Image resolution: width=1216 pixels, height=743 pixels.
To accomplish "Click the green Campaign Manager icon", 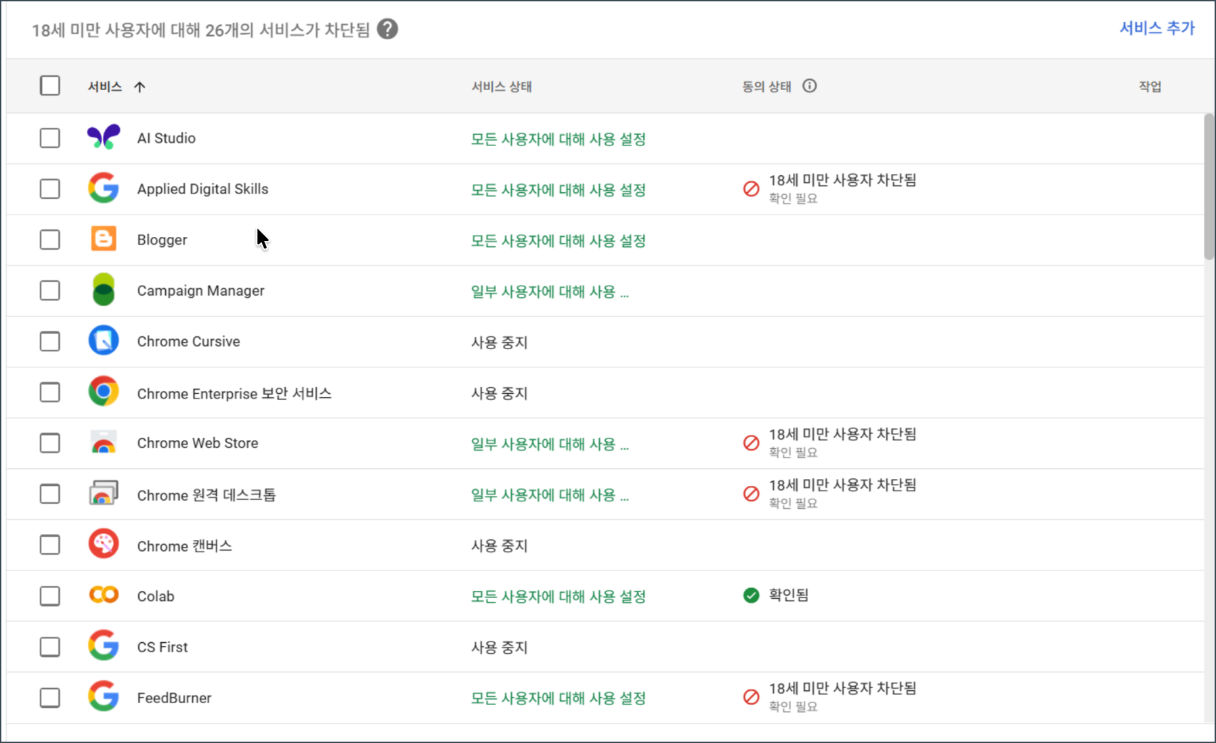I will tap(104, 290).
